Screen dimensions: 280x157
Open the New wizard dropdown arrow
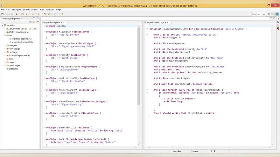point(5,14)
